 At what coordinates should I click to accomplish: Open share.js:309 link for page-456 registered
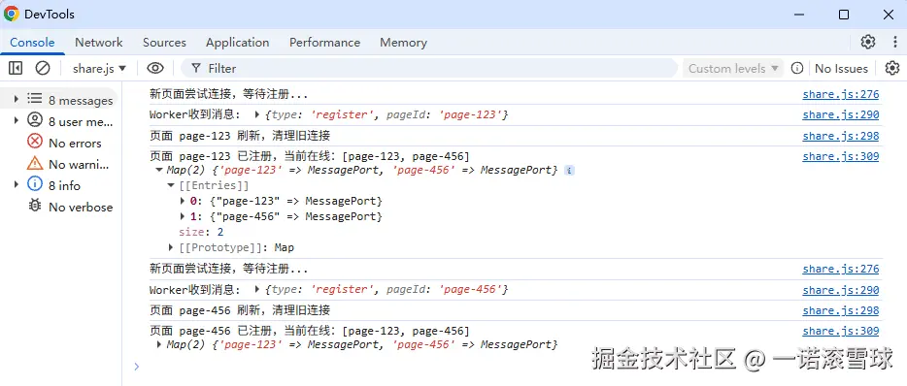840,331
